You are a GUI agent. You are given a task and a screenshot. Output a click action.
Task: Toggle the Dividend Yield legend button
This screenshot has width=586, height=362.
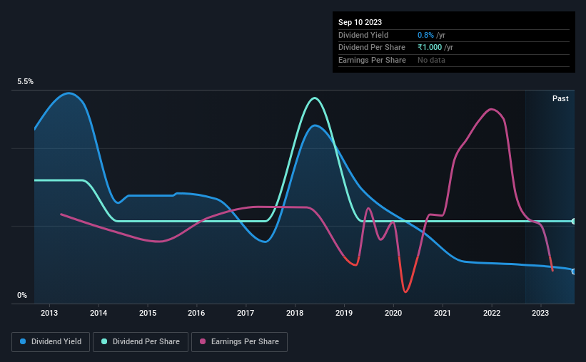51,342
